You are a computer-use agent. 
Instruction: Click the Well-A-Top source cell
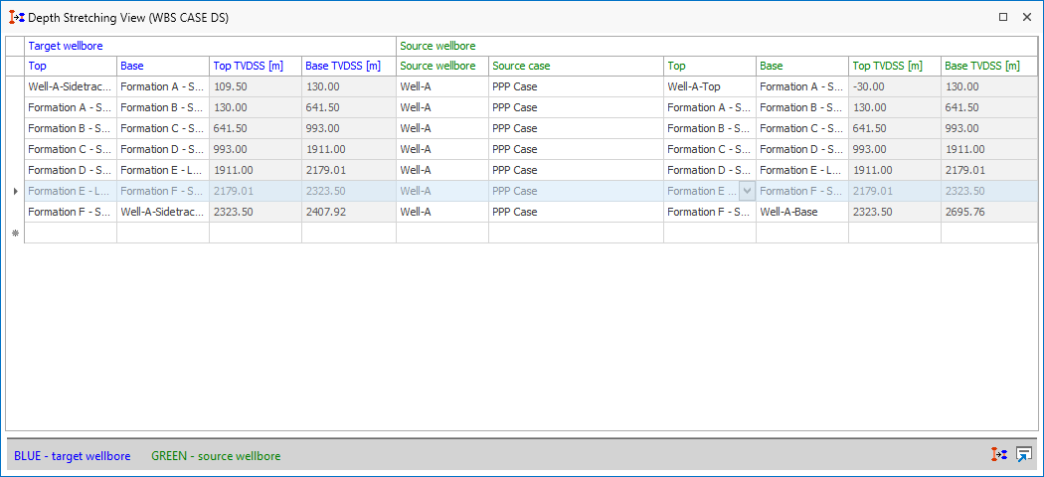tap(710, 86)
